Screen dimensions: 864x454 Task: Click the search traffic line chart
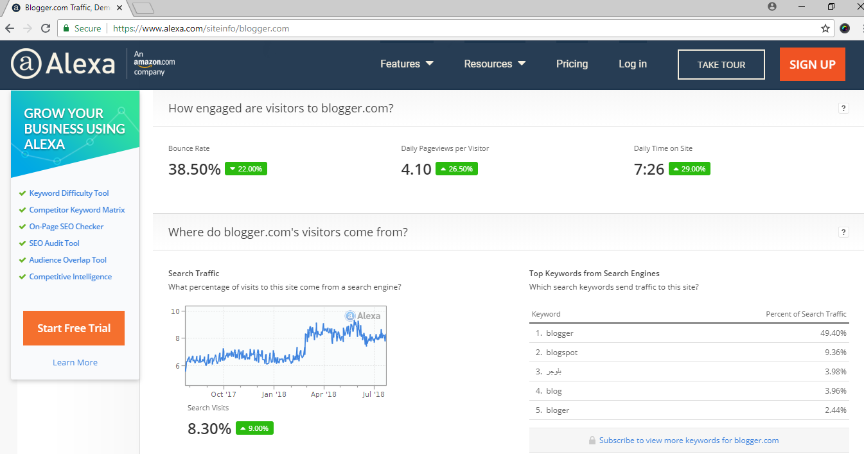point(286,345)
